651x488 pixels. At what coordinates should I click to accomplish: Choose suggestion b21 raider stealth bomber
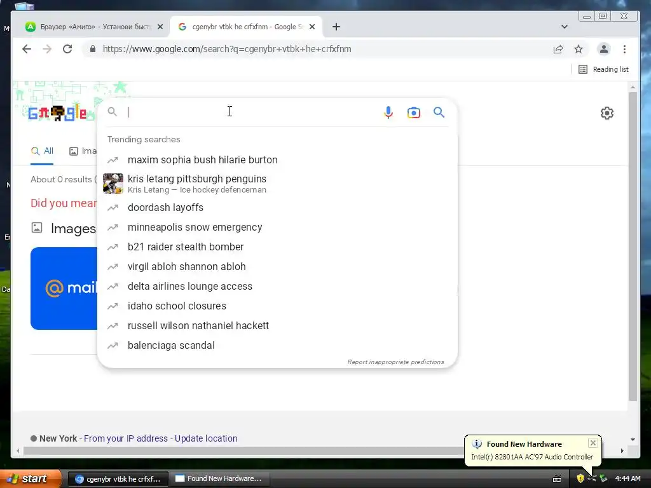tap(277, 247)
